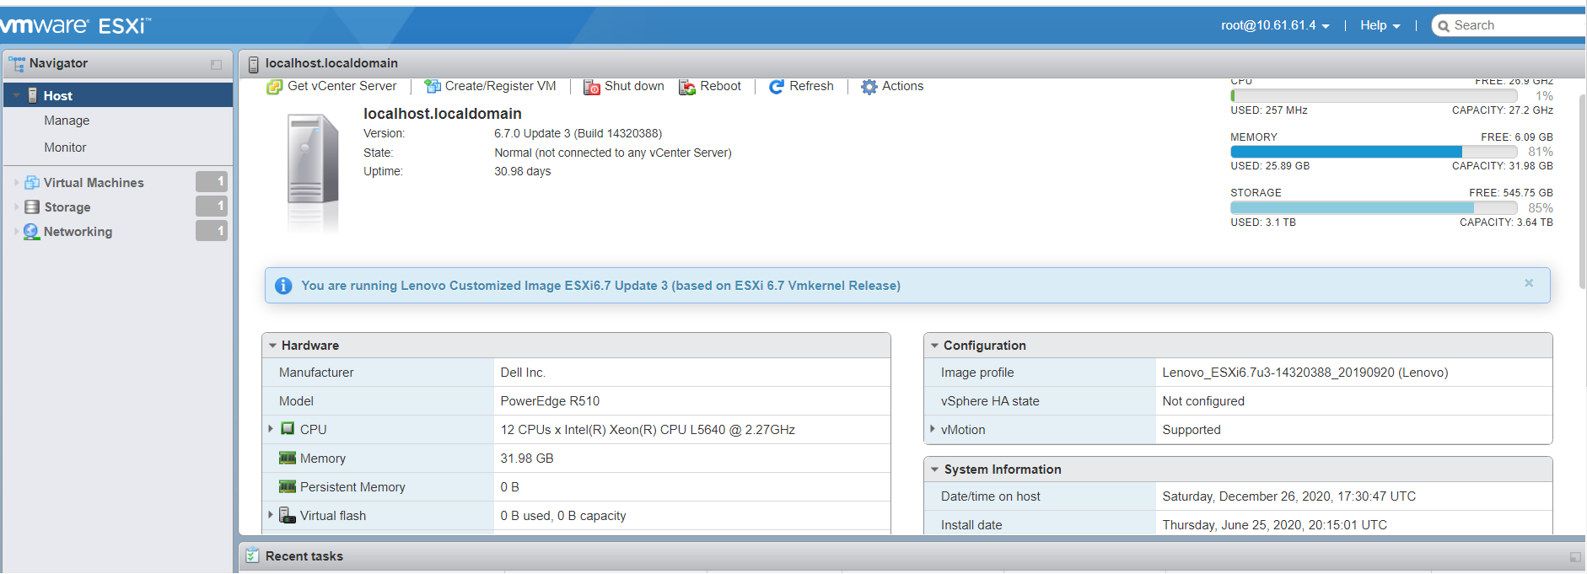Dismiss the Lenovo image notification banner
Image resolution: width=1587 pixels, height=574 pixels.
[1529, 283]
